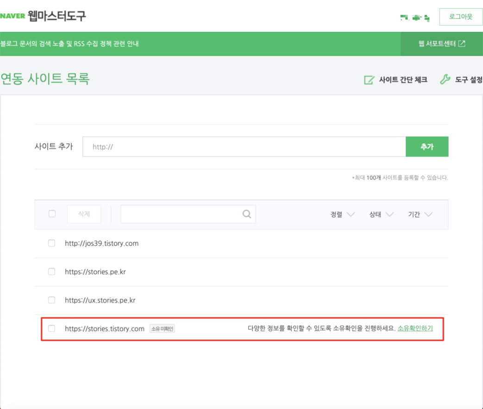This screenshot has height=409, width=483.
Task: Click the 사이트 간단 체크 edit icon
Action: [x=369, y=80]
